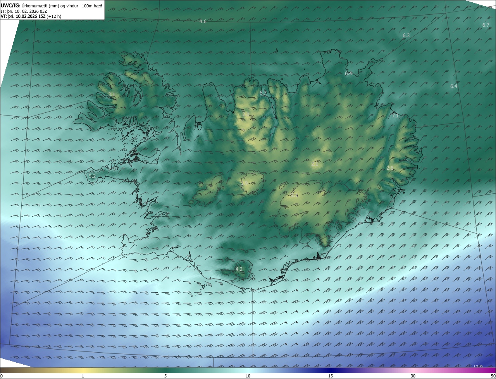Image resolution: width=496 pixels, height=379 pixels.
Task: Click the '50' tick on the color scale
Action: tap(493, 376)
